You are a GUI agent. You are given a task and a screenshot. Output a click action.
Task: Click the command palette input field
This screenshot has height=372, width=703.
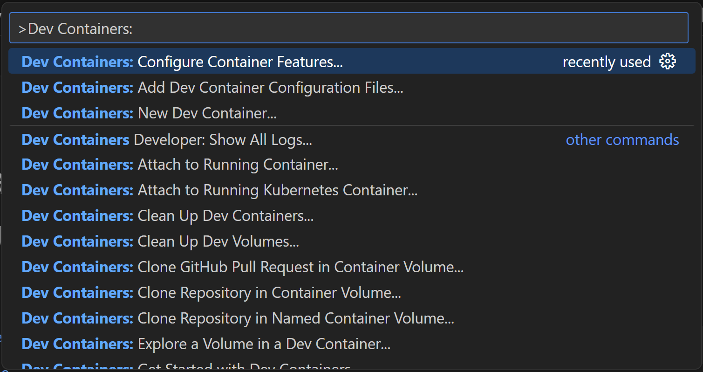click(348, 28)
